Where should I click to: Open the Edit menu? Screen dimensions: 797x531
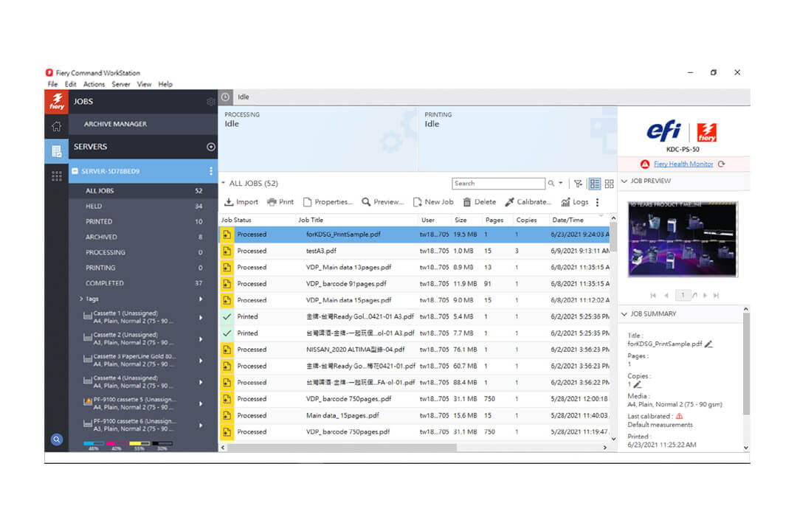click(71, 84)
